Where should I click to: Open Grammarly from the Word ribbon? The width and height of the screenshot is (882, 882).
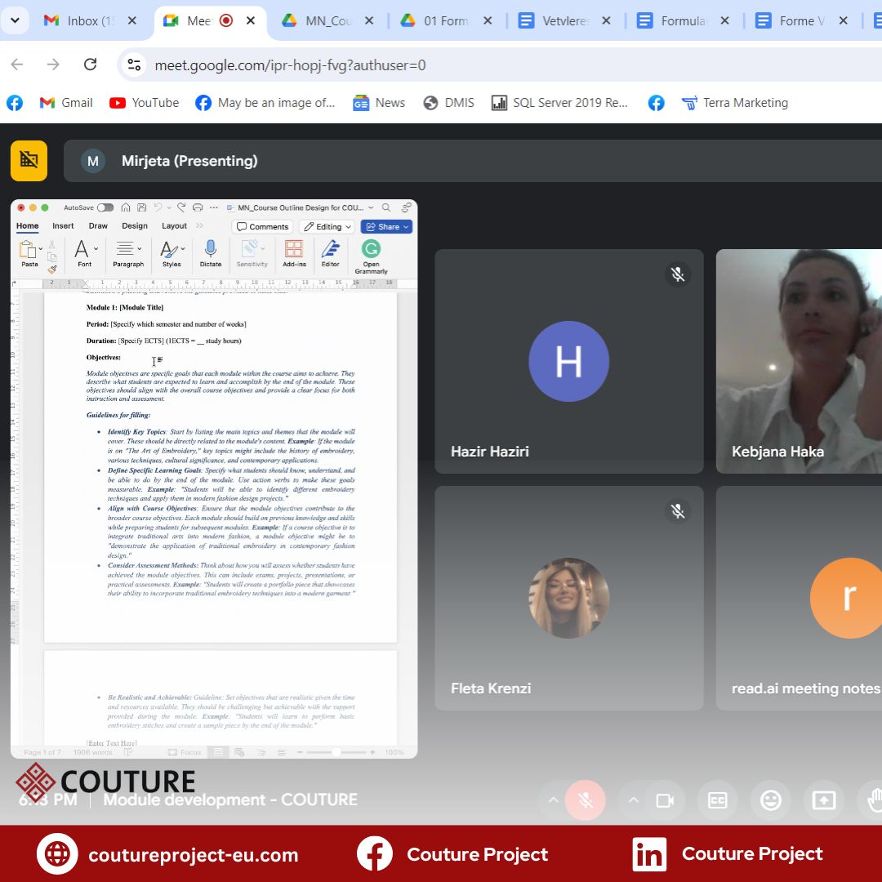point(371,256)
